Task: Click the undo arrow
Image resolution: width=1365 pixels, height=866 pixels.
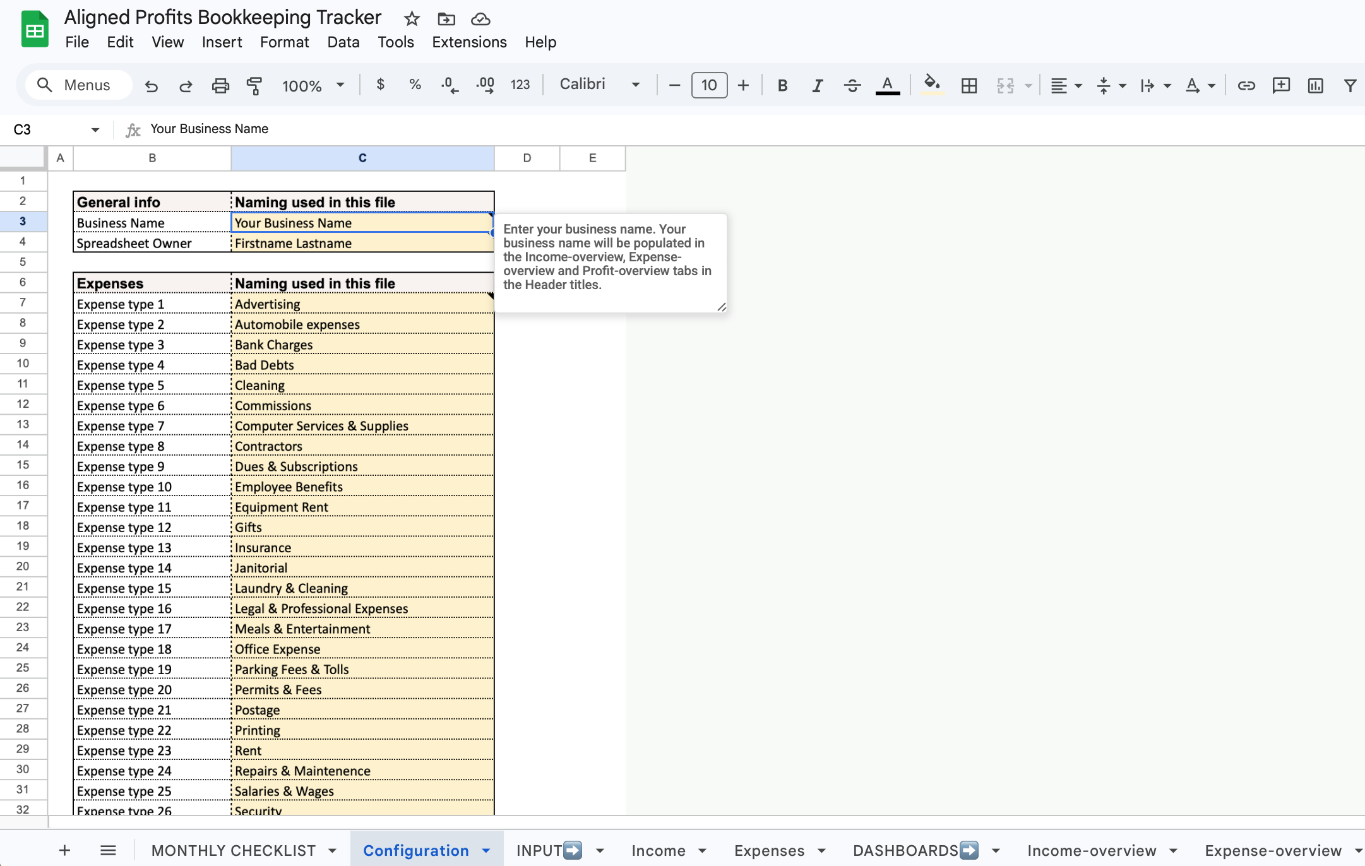Action: pyautogui.click(x=151, y=85)
